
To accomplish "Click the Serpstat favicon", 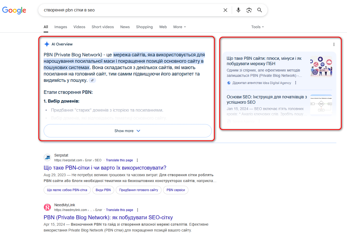I will tap(47, 158).
